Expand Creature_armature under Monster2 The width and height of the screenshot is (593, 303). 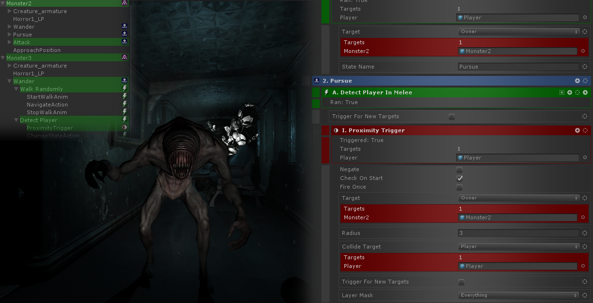[x=10, y=11]
